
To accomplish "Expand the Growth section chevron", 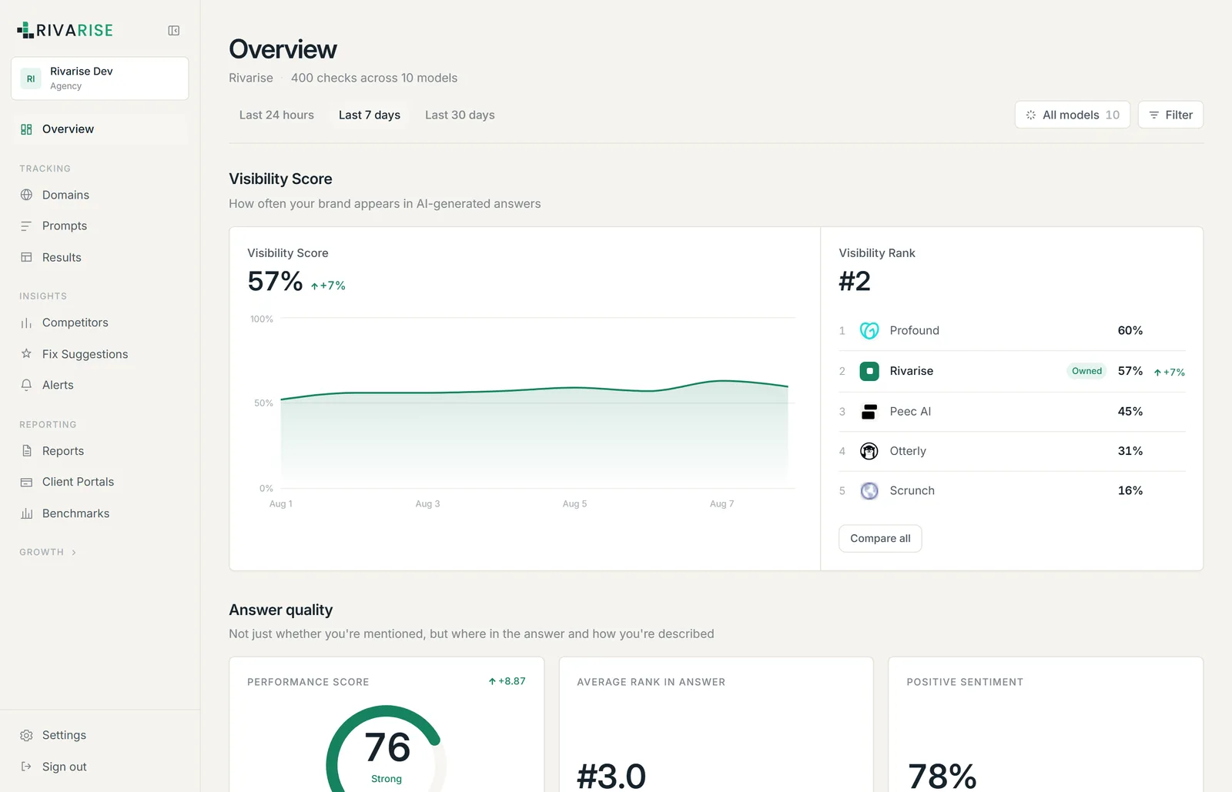I will [74, 553].
